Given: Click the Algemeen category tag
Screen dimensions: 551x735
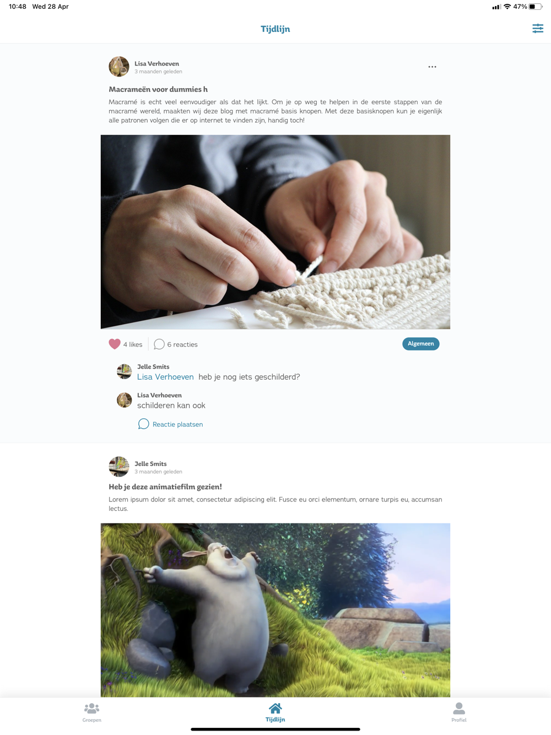Looking at the screenshot, I should [x=421, y=344].
